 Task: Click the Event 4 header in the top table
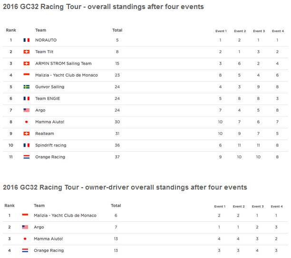(x=278, y=31)
